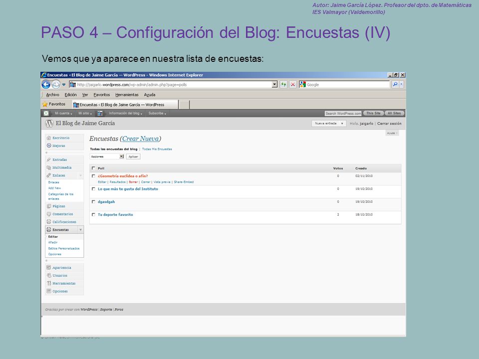Click the Usuarios icon in the sidebar
The width and height of the screenshot is (479, 359).
click(x=48, y=275)
